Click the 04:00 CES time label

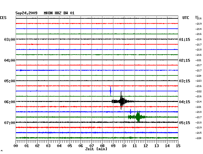[10, 60]
